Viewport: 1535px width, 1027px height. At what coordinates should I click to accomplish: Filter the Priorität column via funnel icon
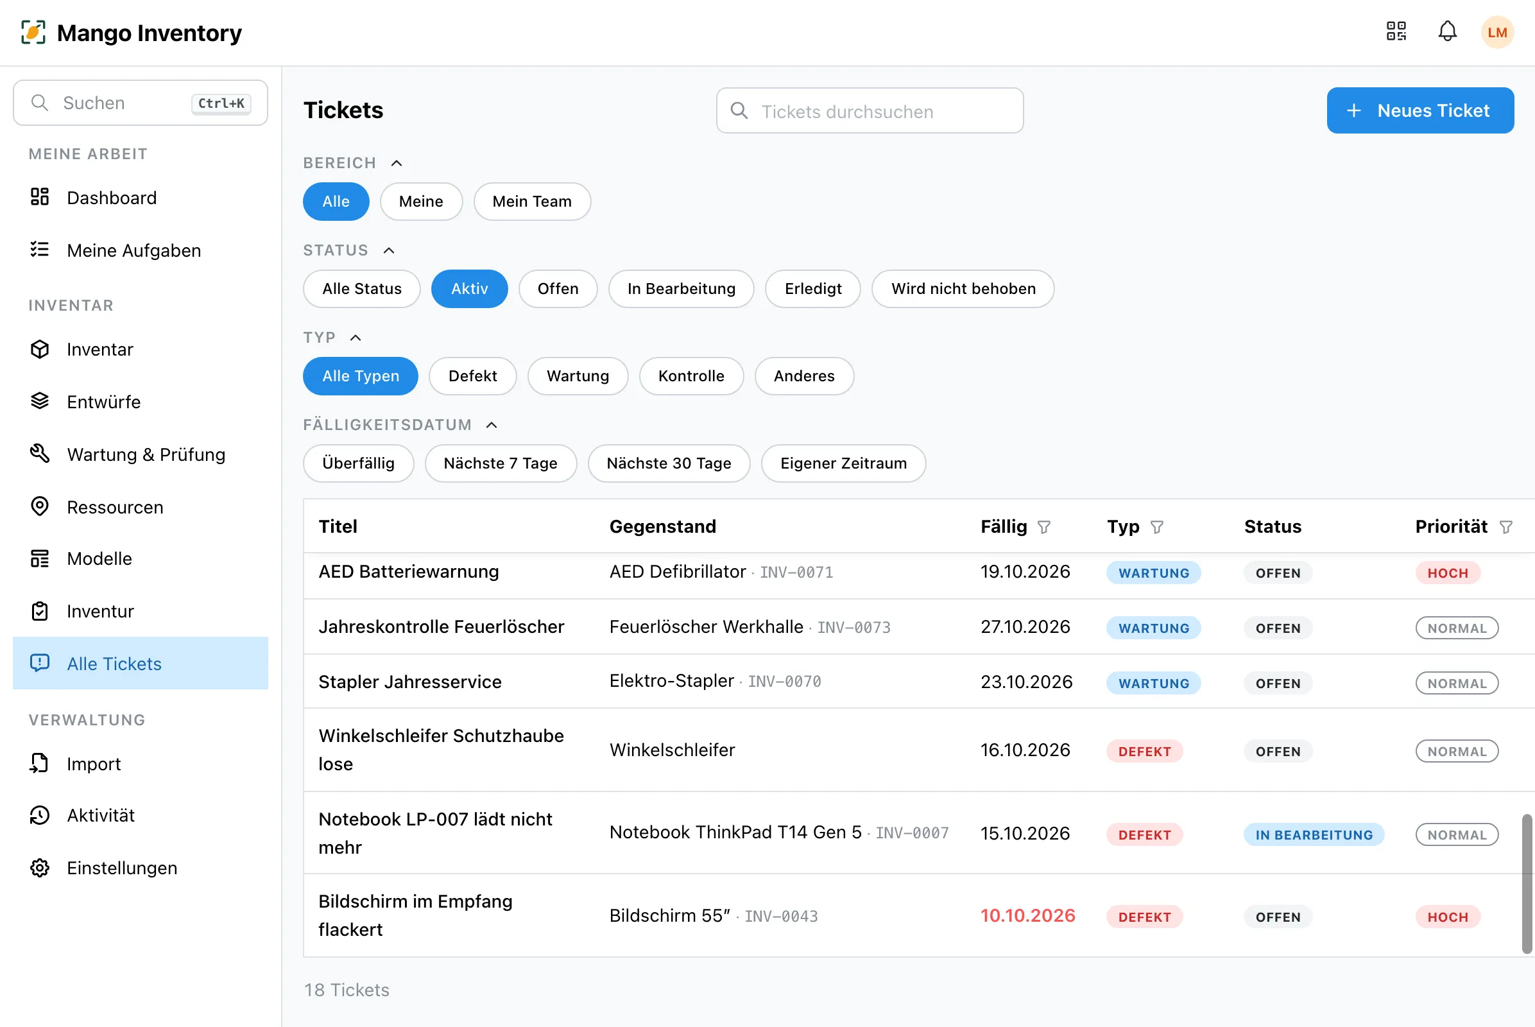coord(1506,527)
